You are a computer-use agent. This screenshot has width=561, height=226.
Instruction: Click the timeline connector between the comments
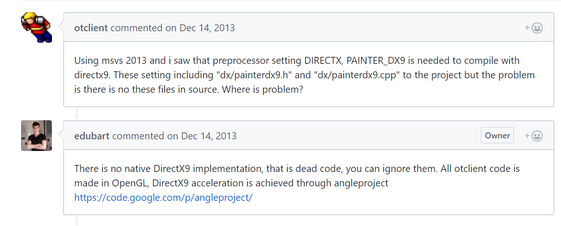[77, 113]
